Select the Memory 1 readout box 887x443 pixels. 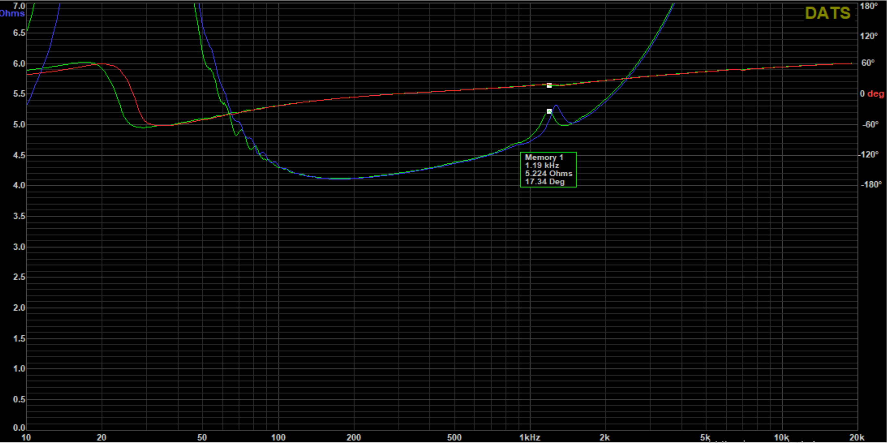pyautogui.click(x=548, y=170)
